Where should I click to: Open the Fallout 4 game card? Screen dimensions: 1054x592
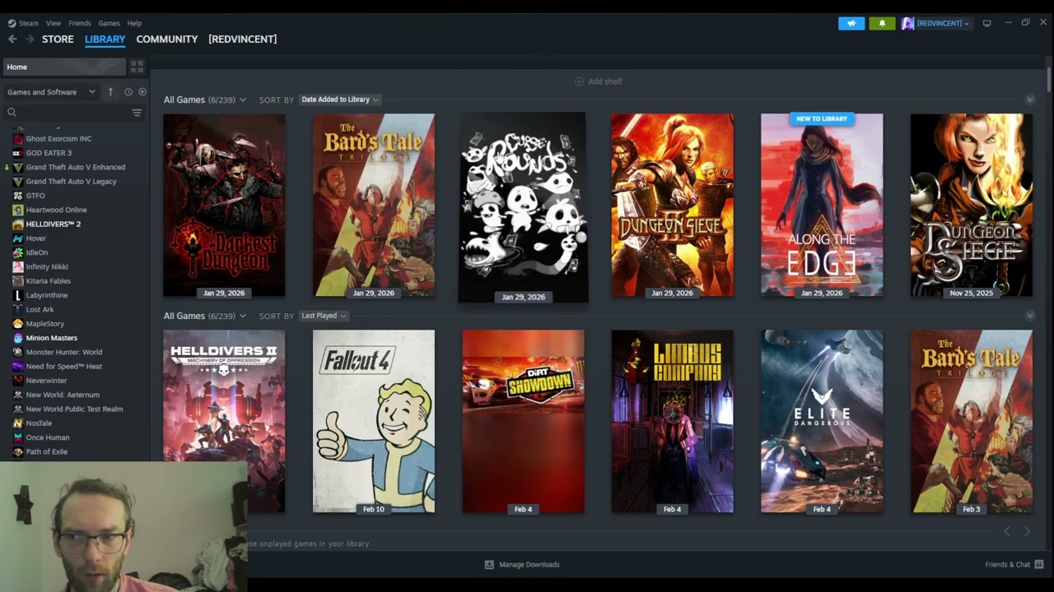click(x=374, y=422)
